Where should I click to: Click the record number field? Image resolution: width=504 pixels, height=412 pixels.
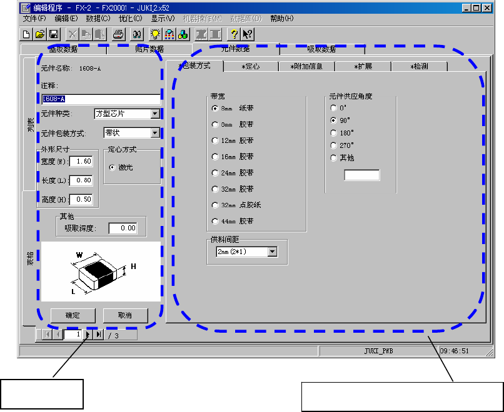pyautogui.click(x=73, y=335)
